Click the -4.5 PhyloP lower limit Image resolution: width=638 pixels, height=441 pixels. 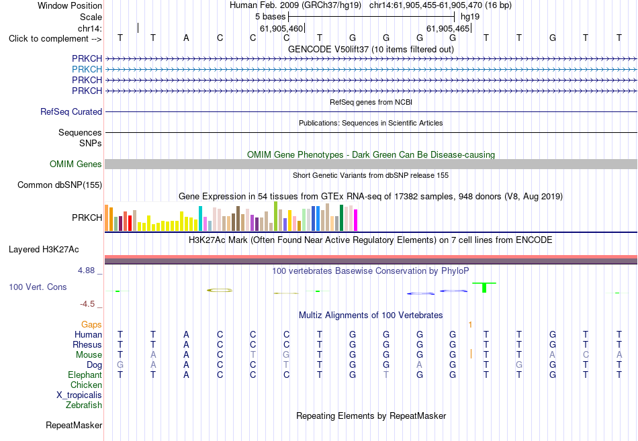point(87,304)
